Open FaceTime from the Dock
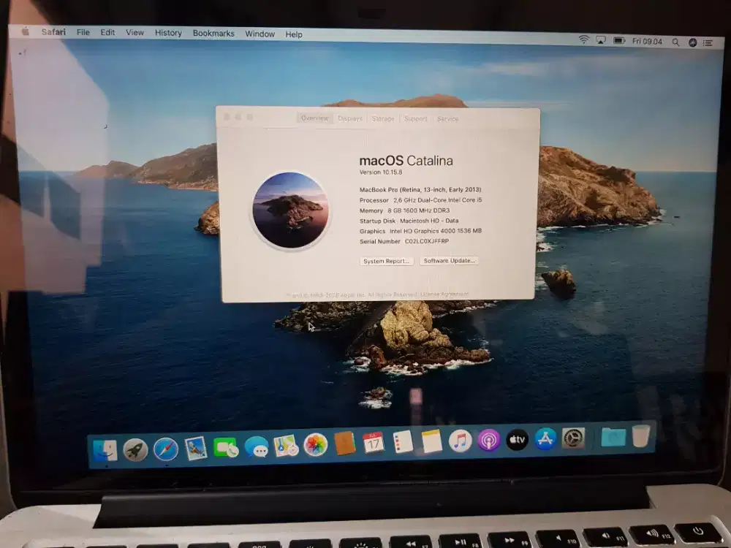The image size is (731, 548). [x=226, y=448]
